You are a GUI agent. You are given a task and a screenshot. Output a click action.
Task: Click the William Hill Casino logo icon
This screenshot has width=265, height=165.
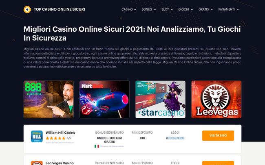[37, 136]
